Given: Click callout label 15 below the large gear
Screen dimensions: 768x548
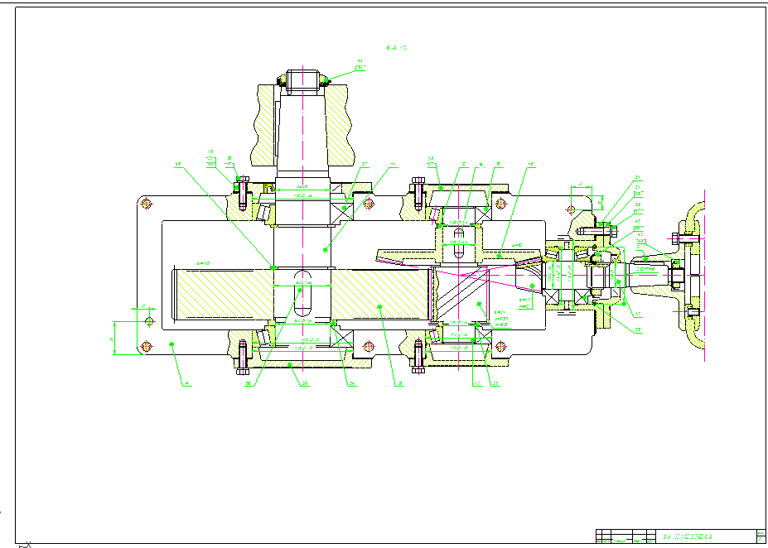Looking at the screenshot, I should click(399, 383).
